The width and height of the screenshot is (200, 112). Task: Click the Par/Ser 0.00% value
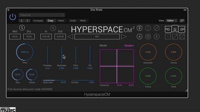pos(92,82)
